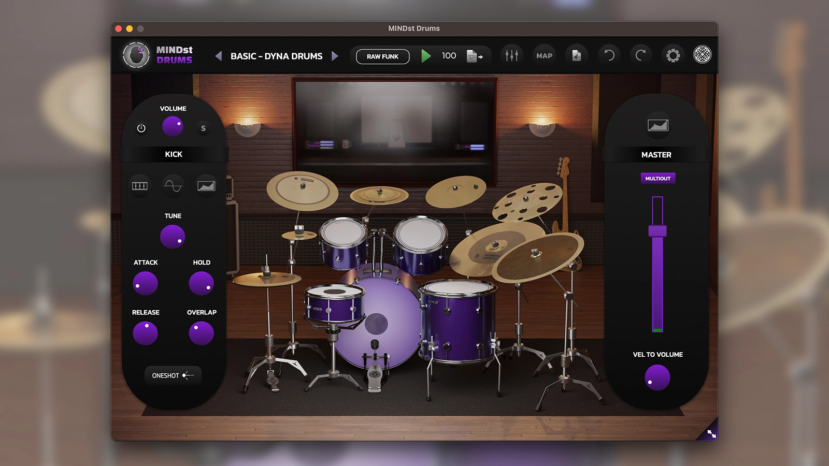
Task: Toggle the ONESHOT button
Action: coord(173,375)
